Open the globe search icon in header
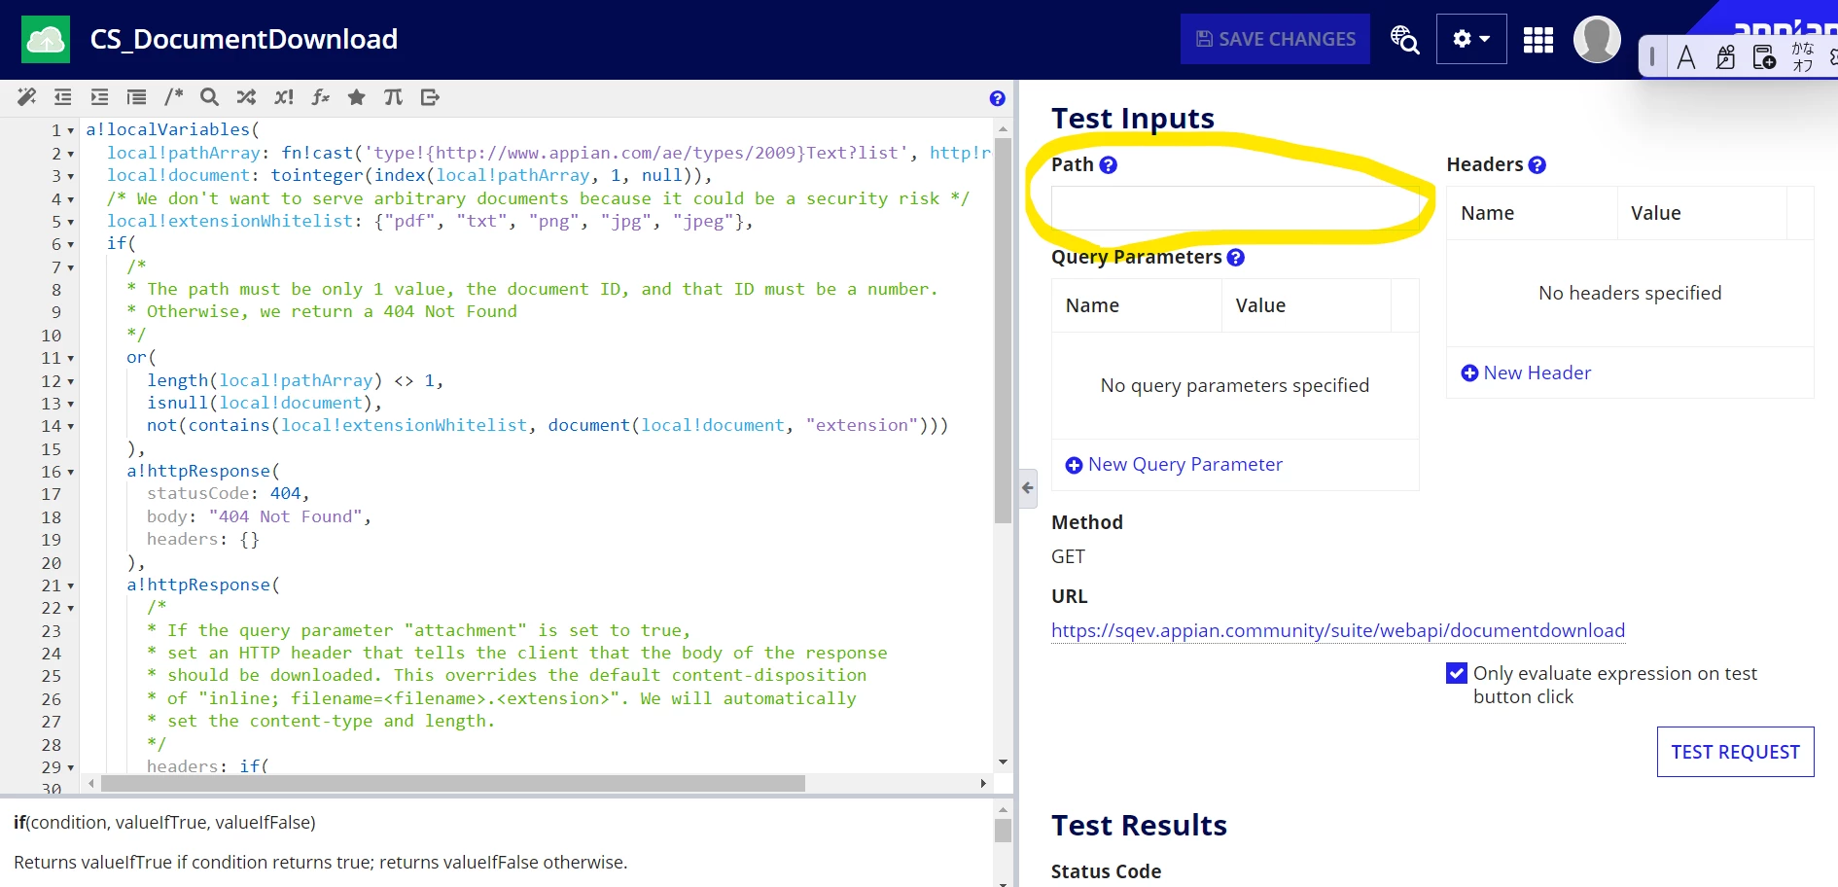This screenshot has height=887, width=1838. pos(1404,39)
